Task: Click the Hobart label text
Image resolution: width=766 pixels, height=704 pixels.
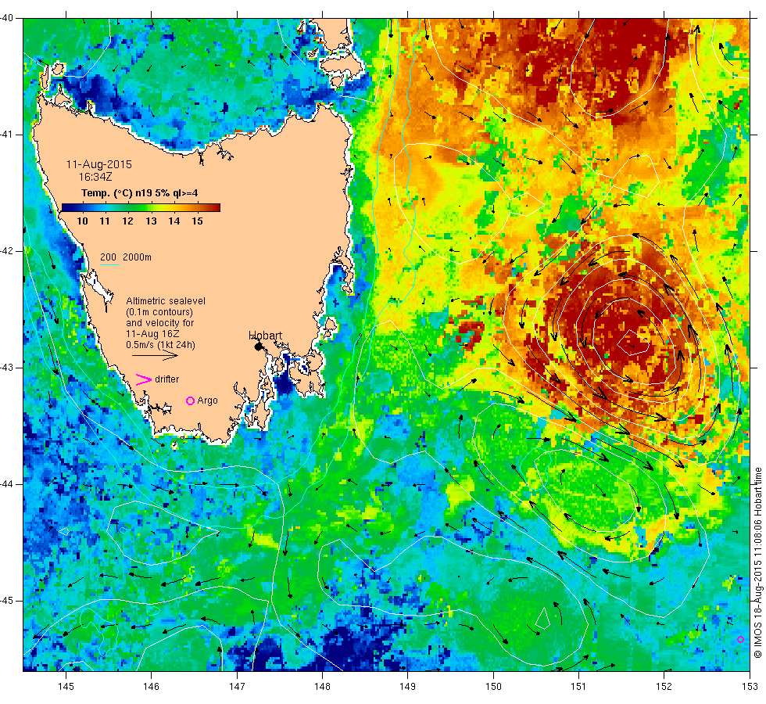Action: (x=265, y=336)
